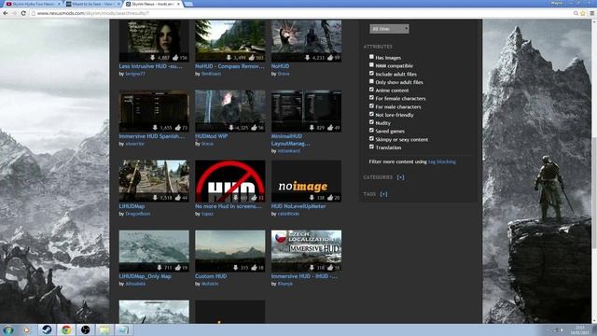Open the LiHUDMap_Only Map link

(146, 276)
